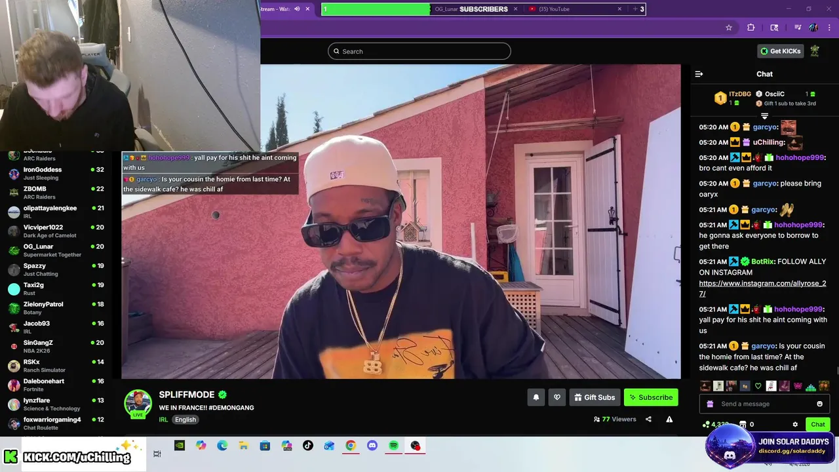Image resolution: width=839 pixels, height=472 pixels.
Task: Click the Gift Subs button
Action: click(x=594, y=397)
